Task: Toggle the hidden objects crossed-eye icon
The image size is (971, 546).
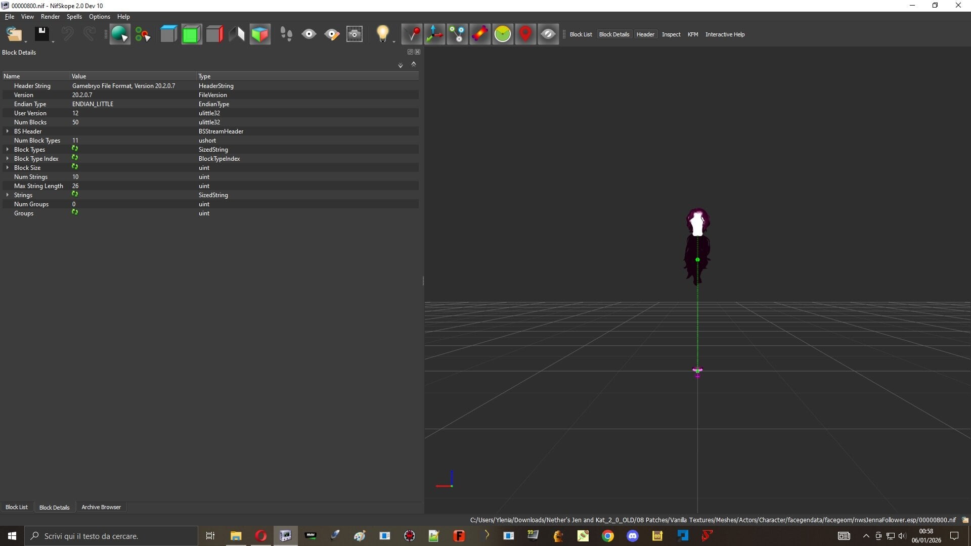Action: pyautogui.click(x=548, y=34)
